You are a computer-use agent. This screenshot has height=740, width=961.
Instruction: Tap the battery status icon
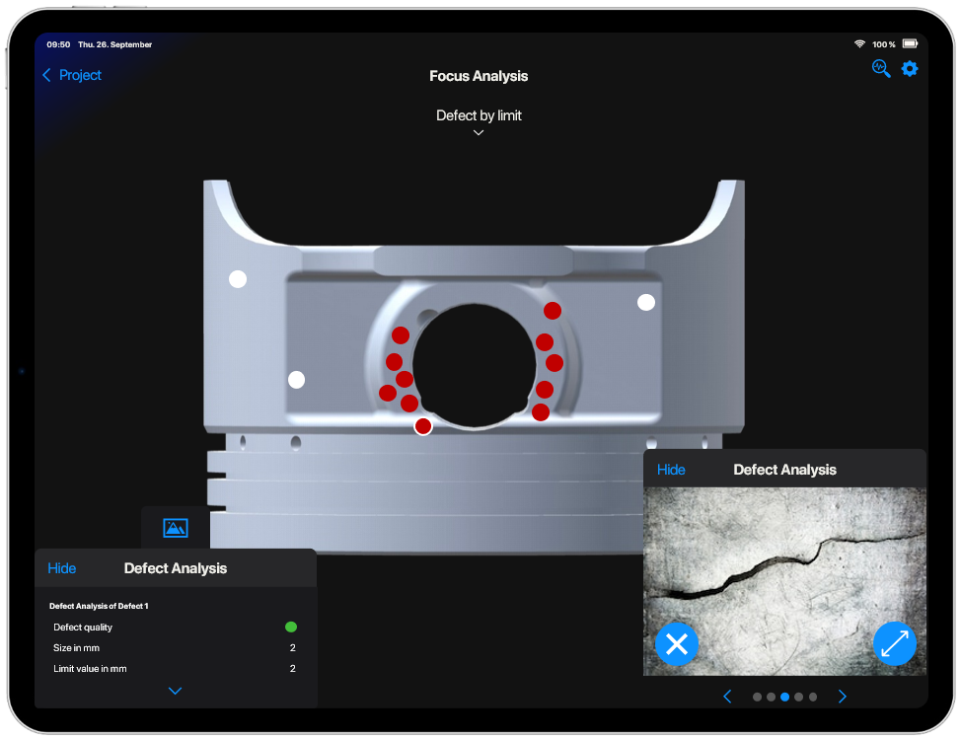click(910, 43)
